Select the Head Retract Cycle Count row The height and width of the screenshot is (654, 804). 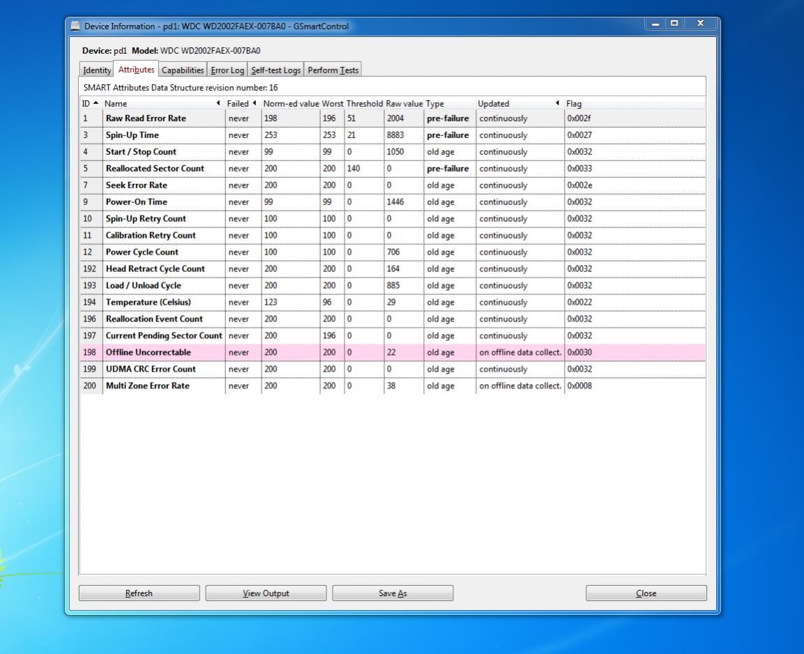click(393, 268)
